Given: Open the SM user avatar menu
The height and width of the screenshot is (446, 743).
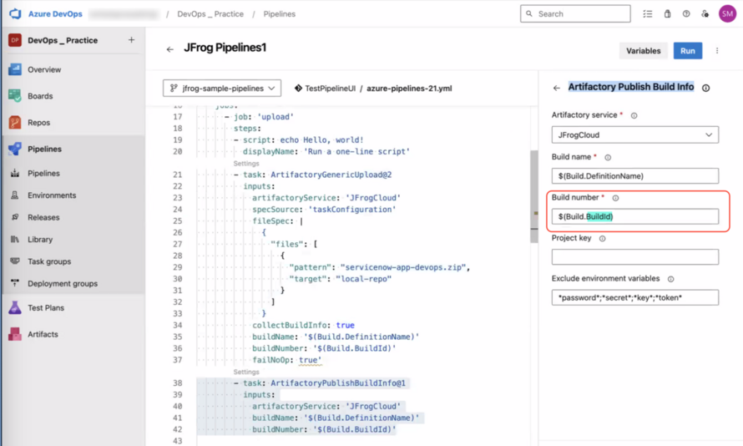Looking at the screenshot, I should [727, 13].
